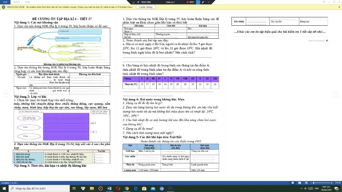Click the zoom out minus button
This screenshot has height=192, width=342.
pyautogui.click(x=311, y=183)
